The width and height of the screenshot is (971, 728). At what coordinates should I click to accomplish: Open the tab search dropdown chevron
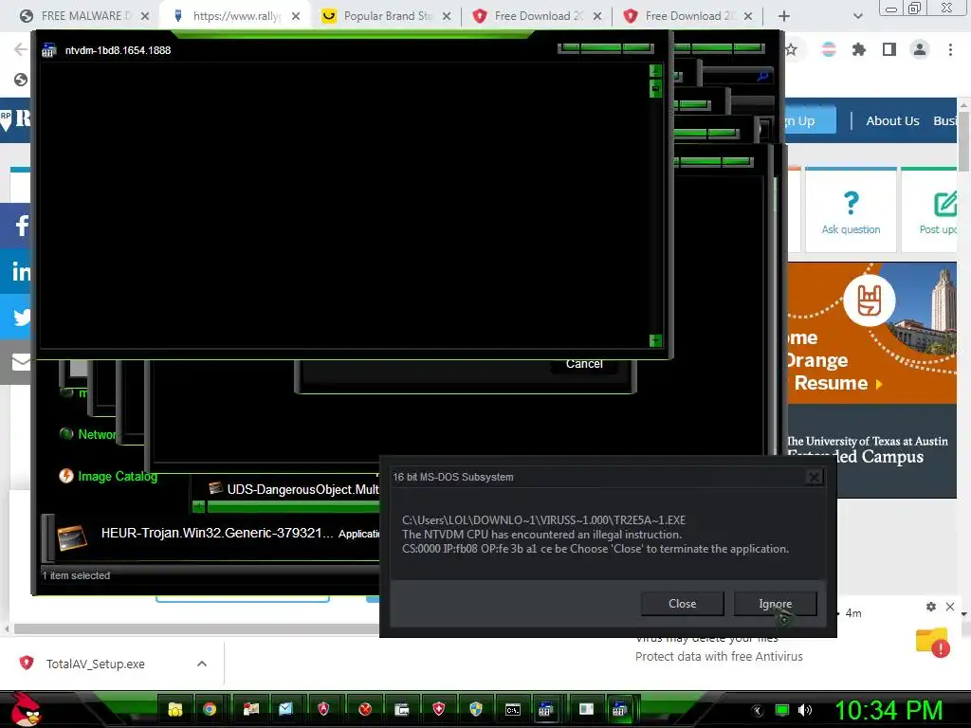pos(857,16)
